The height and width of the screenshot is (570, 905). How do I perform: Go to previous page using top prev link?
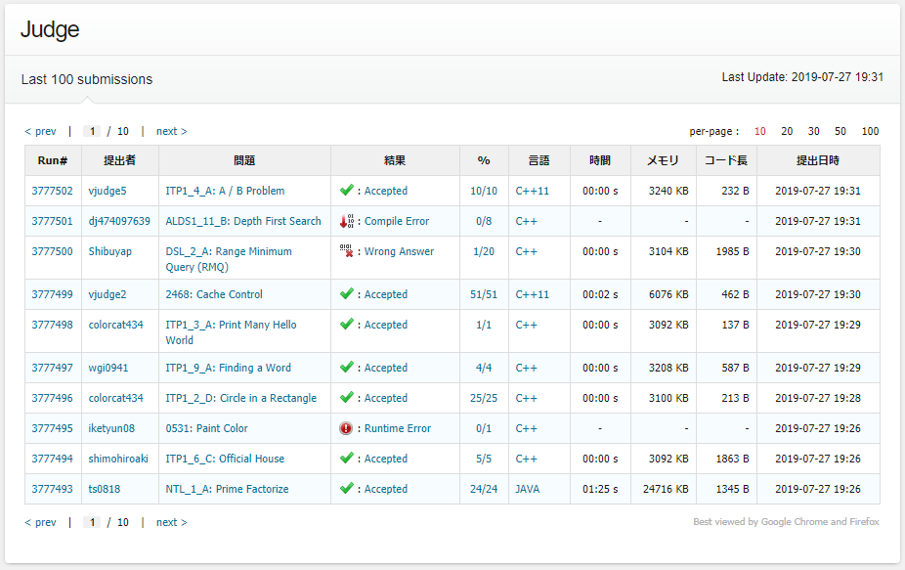pyautogui.click(x=40, y=131)
